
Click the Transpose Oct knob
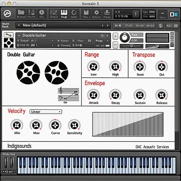[162, 67]
